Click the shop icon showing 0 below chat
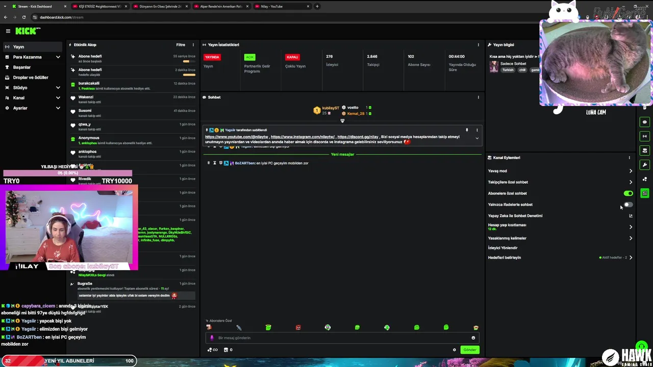This screenshot has height=367, width=653. [x=228, y=350]
